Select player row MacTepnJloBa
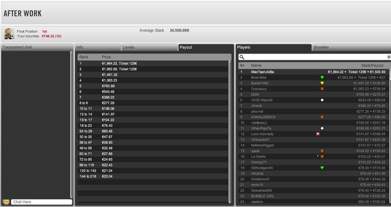This screenshot has height=207, width=391. coord(313,72)
